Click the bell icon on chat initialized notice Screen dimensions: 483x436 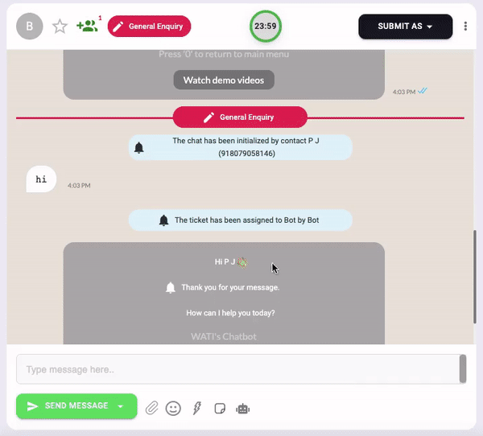click(x=139, y=148)
